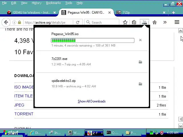Open the History menu
This screenshot has width=183, height=137.
[x=37, y=3]
